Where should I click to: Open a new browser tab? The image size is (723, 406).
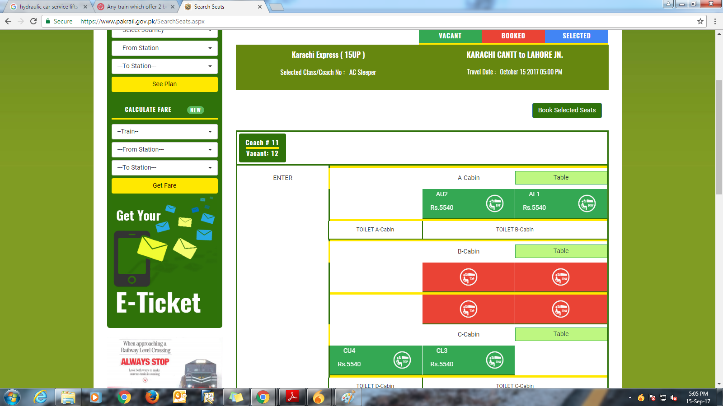(x=277, y=7)
